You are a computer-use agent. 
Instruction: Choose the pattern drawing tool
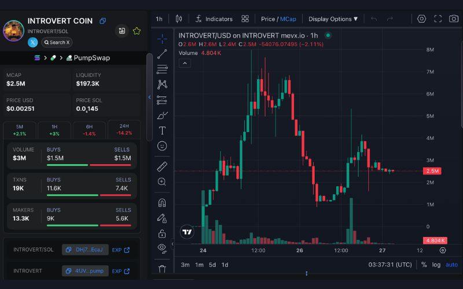[162, 84]
